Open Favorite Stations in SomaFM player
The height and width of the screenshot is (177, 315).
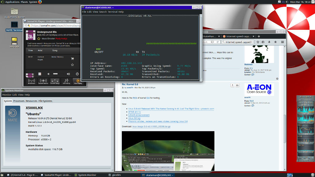(x=43, y=81)
